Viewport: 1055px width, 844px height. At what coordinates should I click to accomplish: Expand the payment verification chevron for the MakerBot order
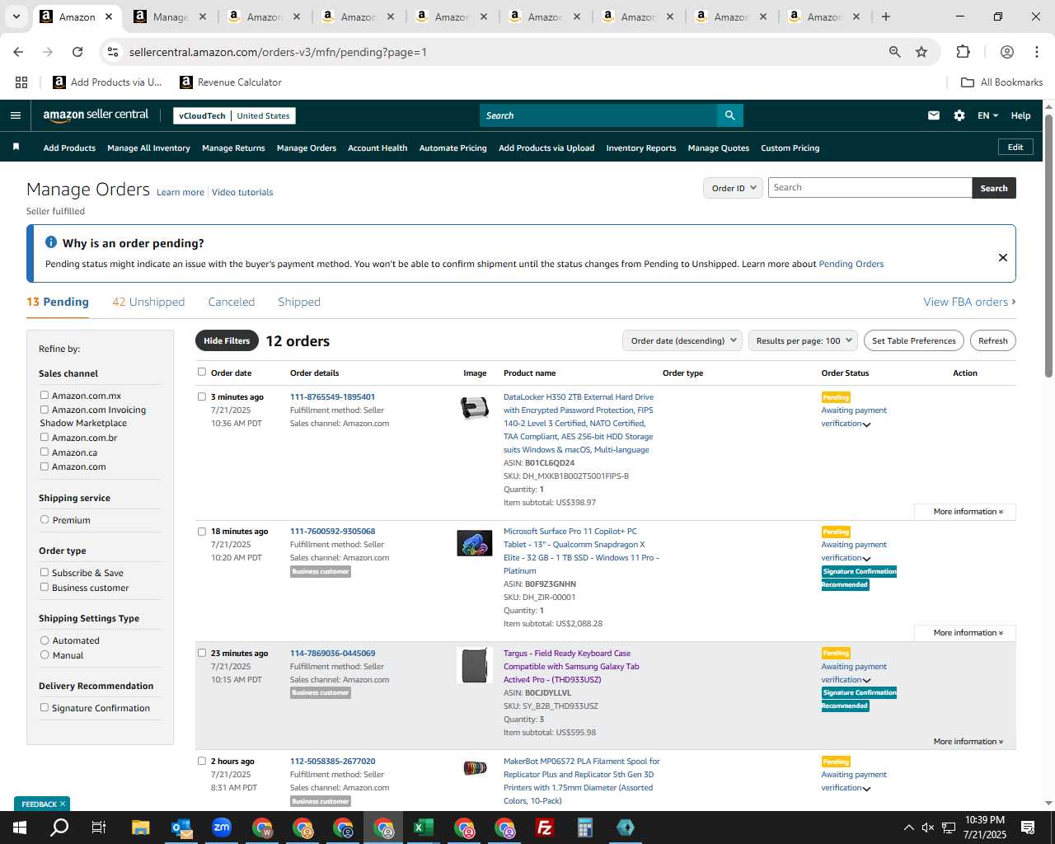[x=866, y=789]
